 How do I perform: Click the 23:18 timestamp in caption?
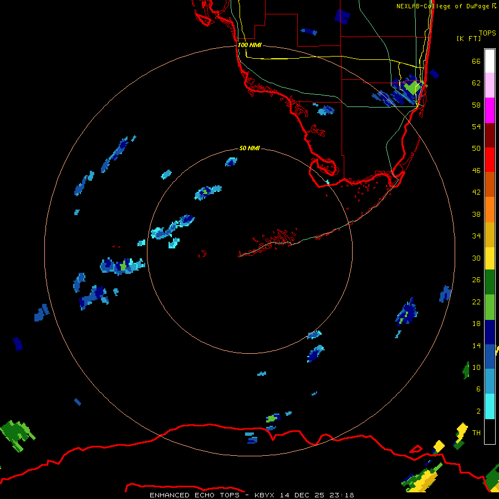(x=342, y=495)
